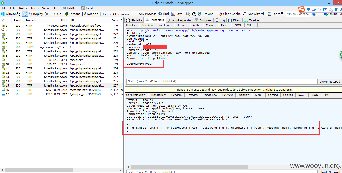
Task: Select session 17 with body 17,467
Action: point(62,94)
